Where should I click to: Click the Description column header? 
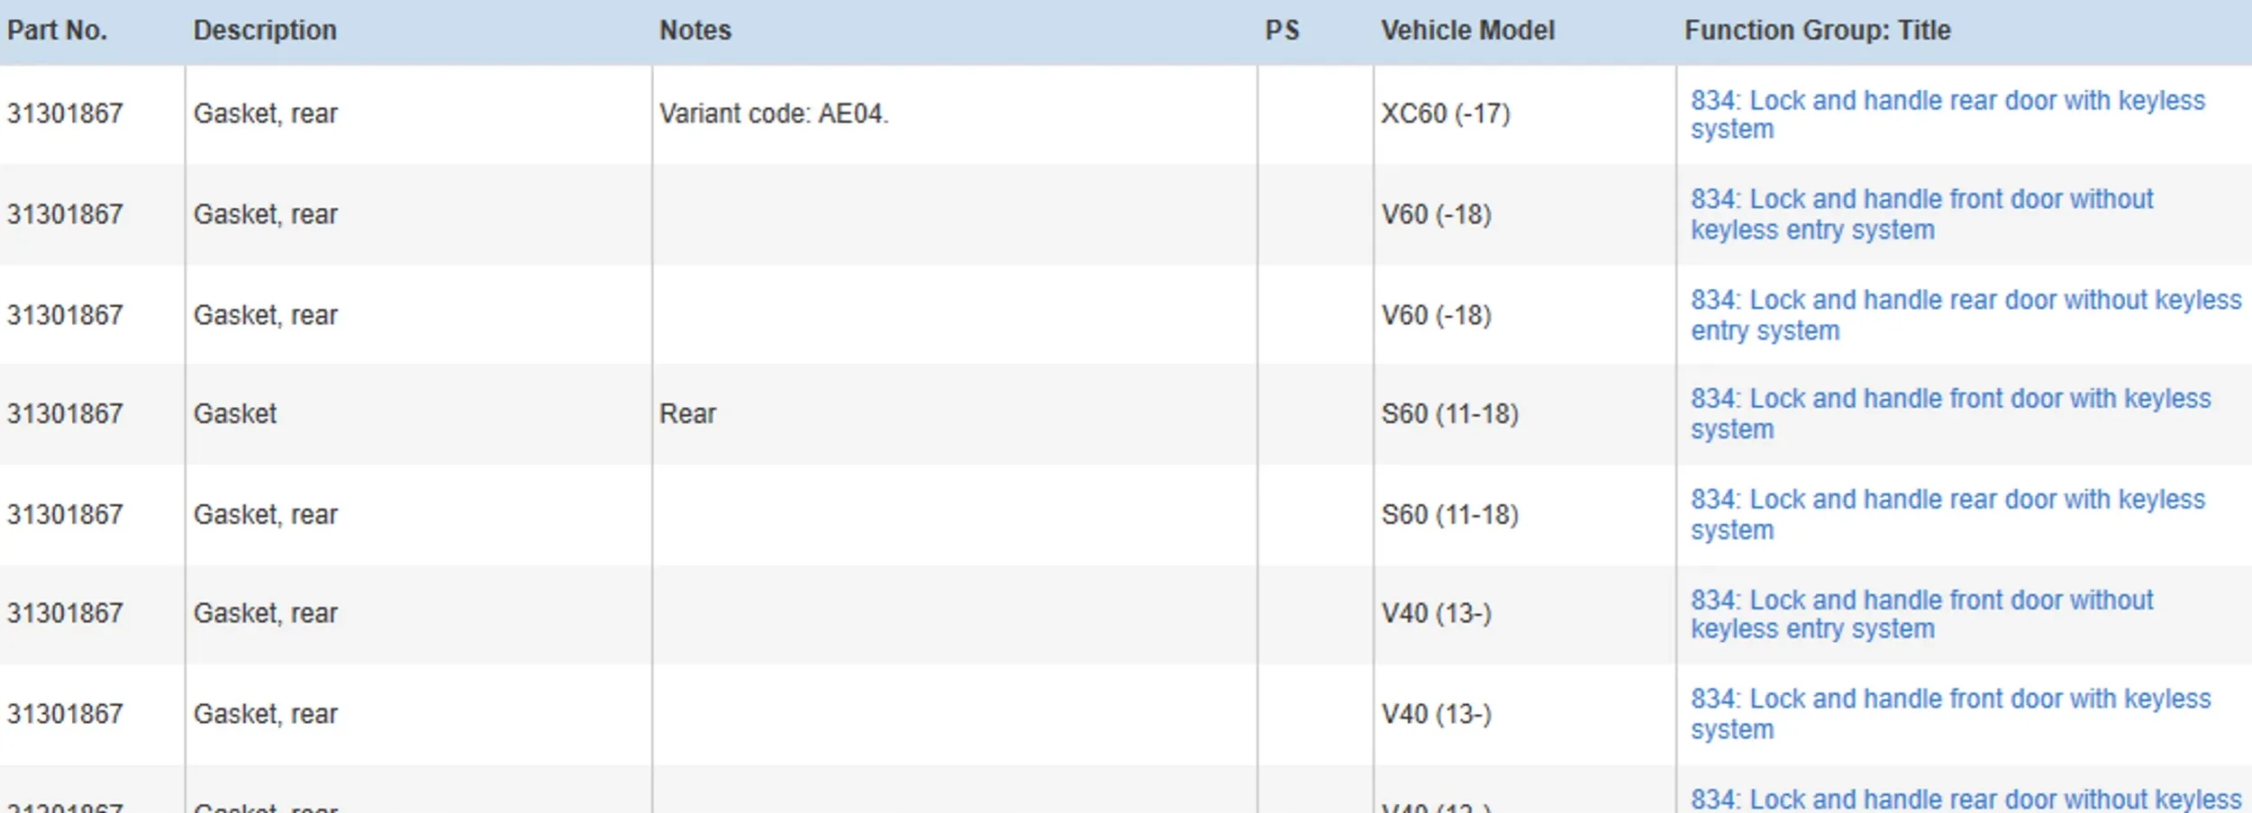click(265, 31)
